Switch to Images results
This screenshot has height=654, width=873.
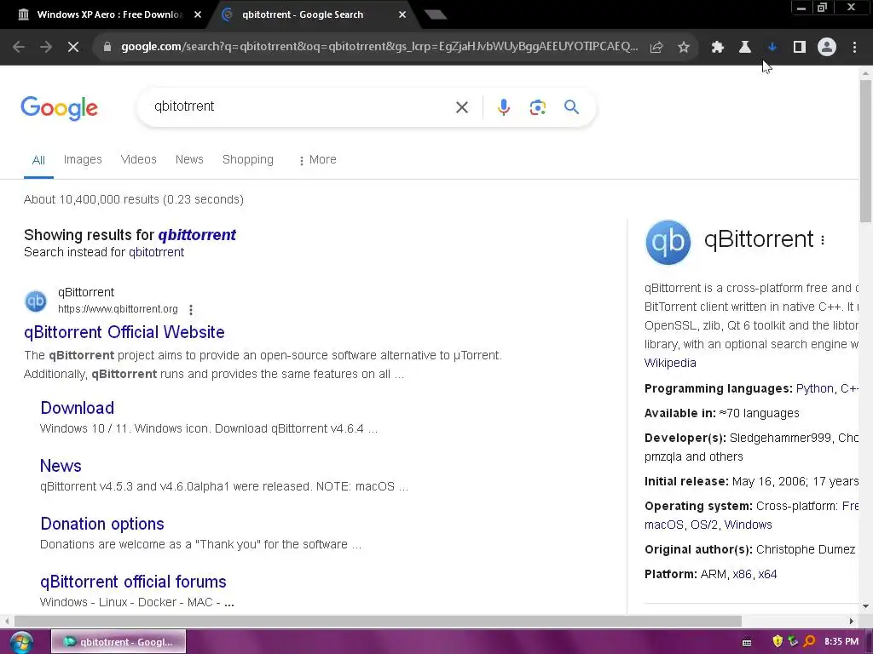(83, 159)
